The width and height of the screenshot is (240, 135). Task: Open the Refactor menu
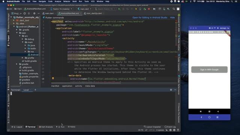click(67, 1)
